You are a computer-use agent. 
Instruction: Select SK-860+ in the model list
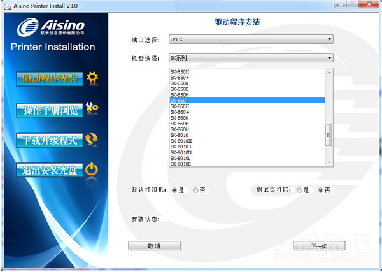pyautogui.click(x=247, y=112)
